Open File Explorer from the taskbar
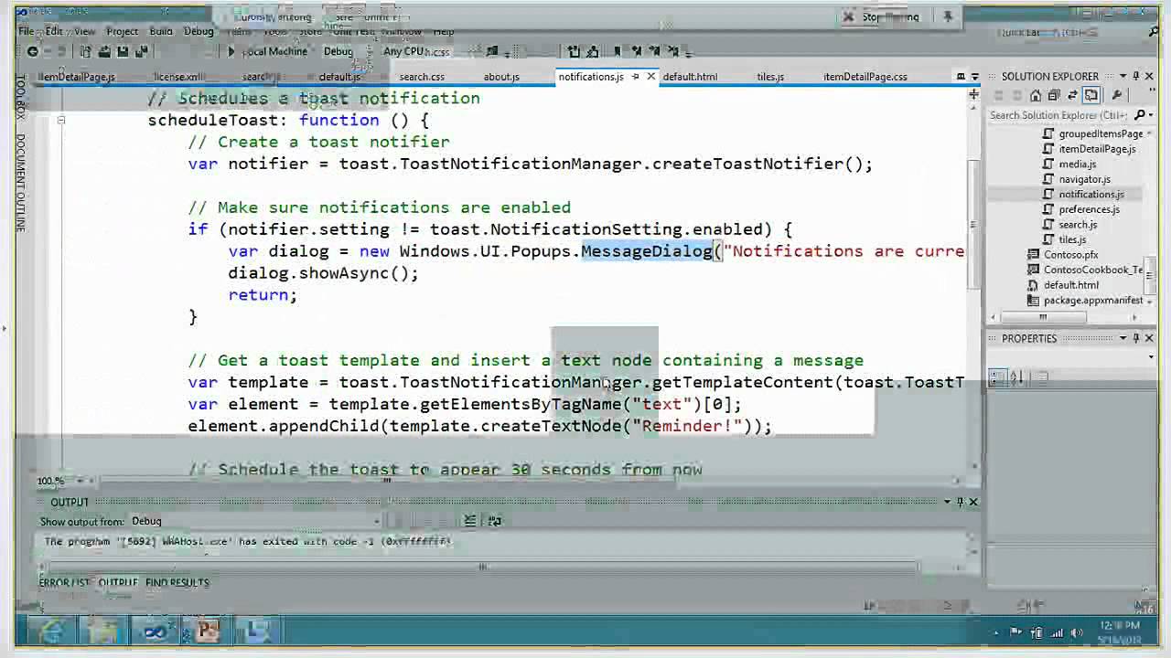Screen dimensions: 1171x658 103,631
